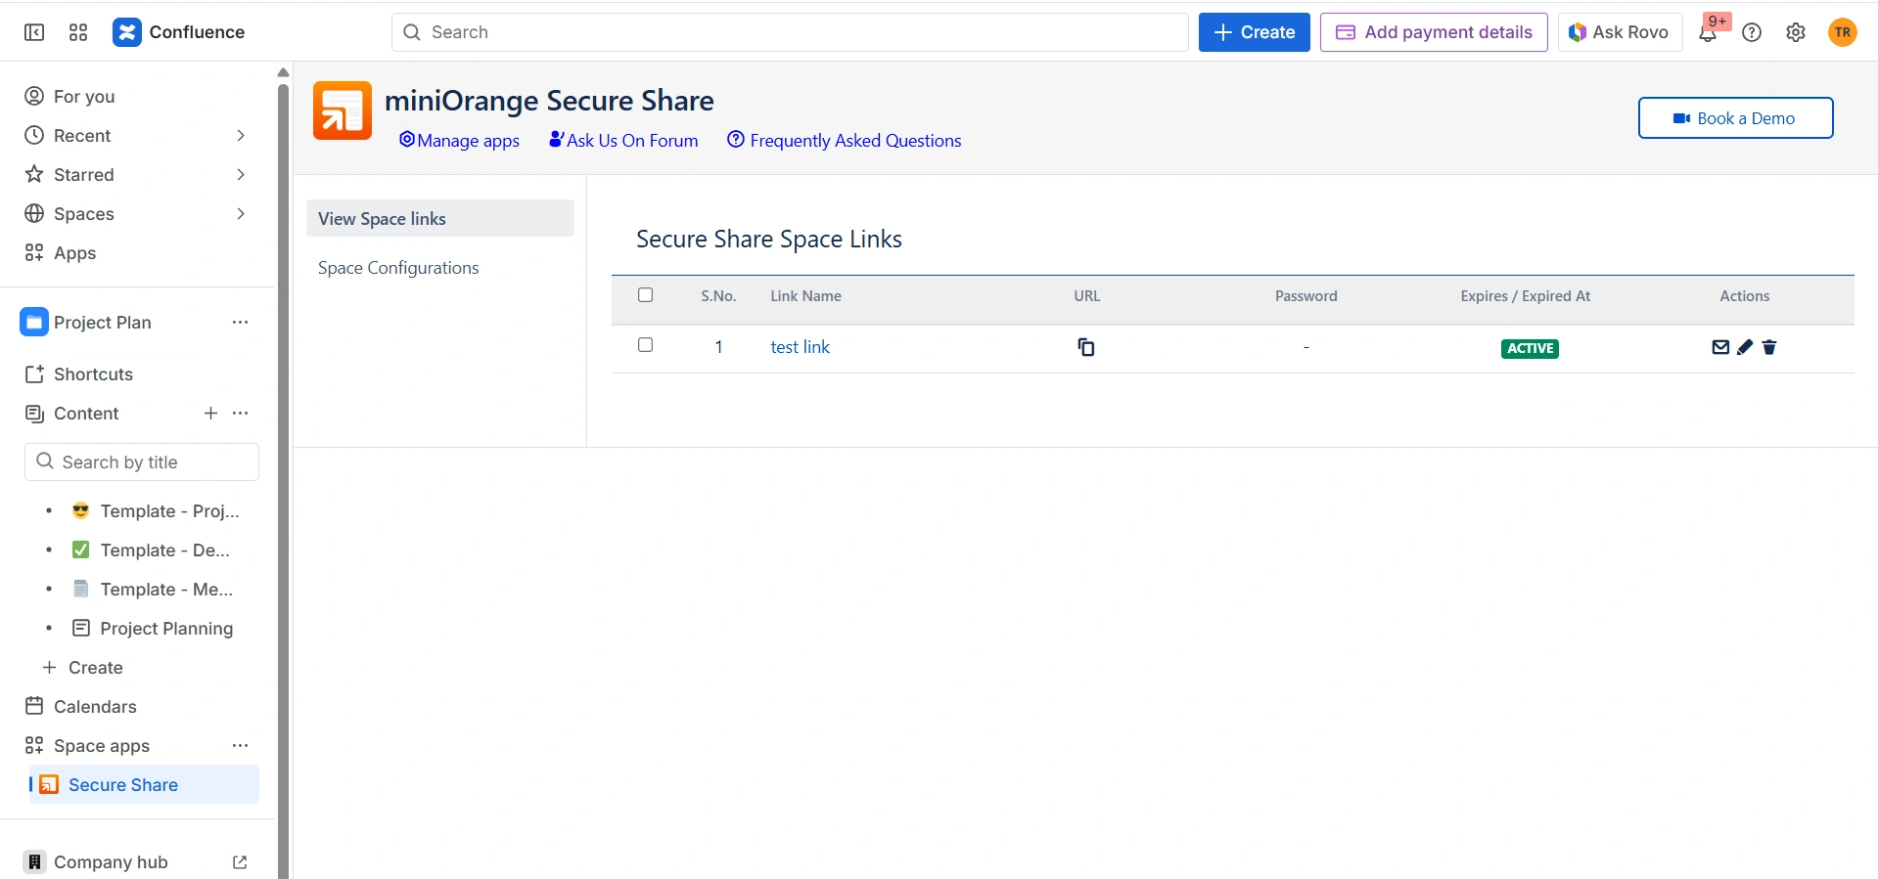Viewport: 1878px width, 879px height.
Task: Click the Expires / Expired At header
Action: (1525, 296)
